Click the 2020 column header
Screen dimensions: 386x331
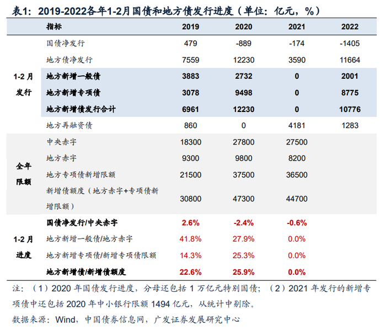[244, 26]
